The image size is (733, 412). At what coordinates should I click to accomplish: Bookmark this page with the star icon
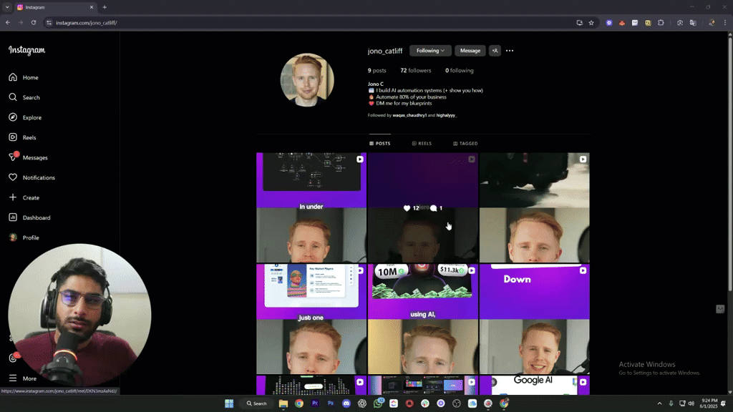[x=591, y=22]
